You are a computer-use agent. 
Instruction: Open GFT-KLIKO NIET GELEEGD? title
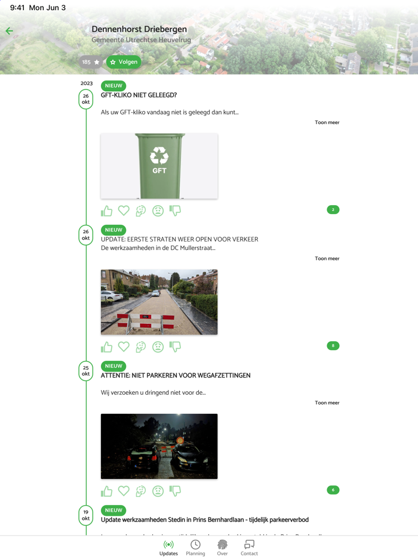(x=139, y=95)
